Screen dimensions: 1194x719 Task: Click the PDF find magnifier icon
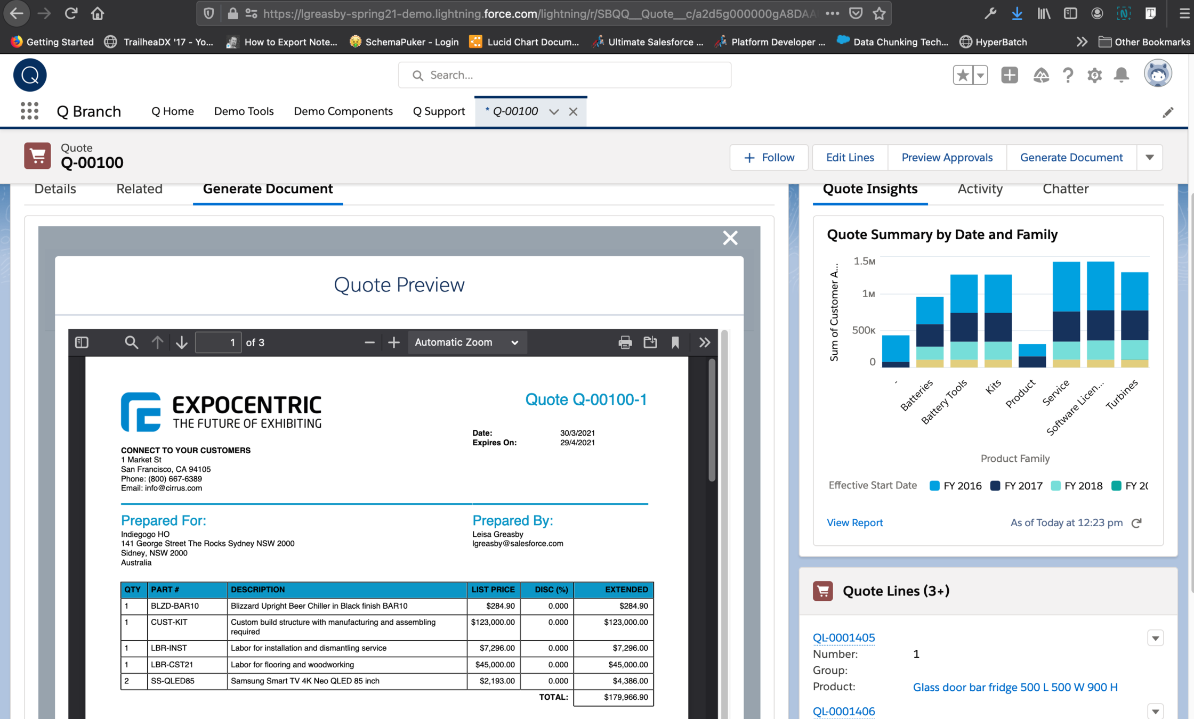pos(131,342)
